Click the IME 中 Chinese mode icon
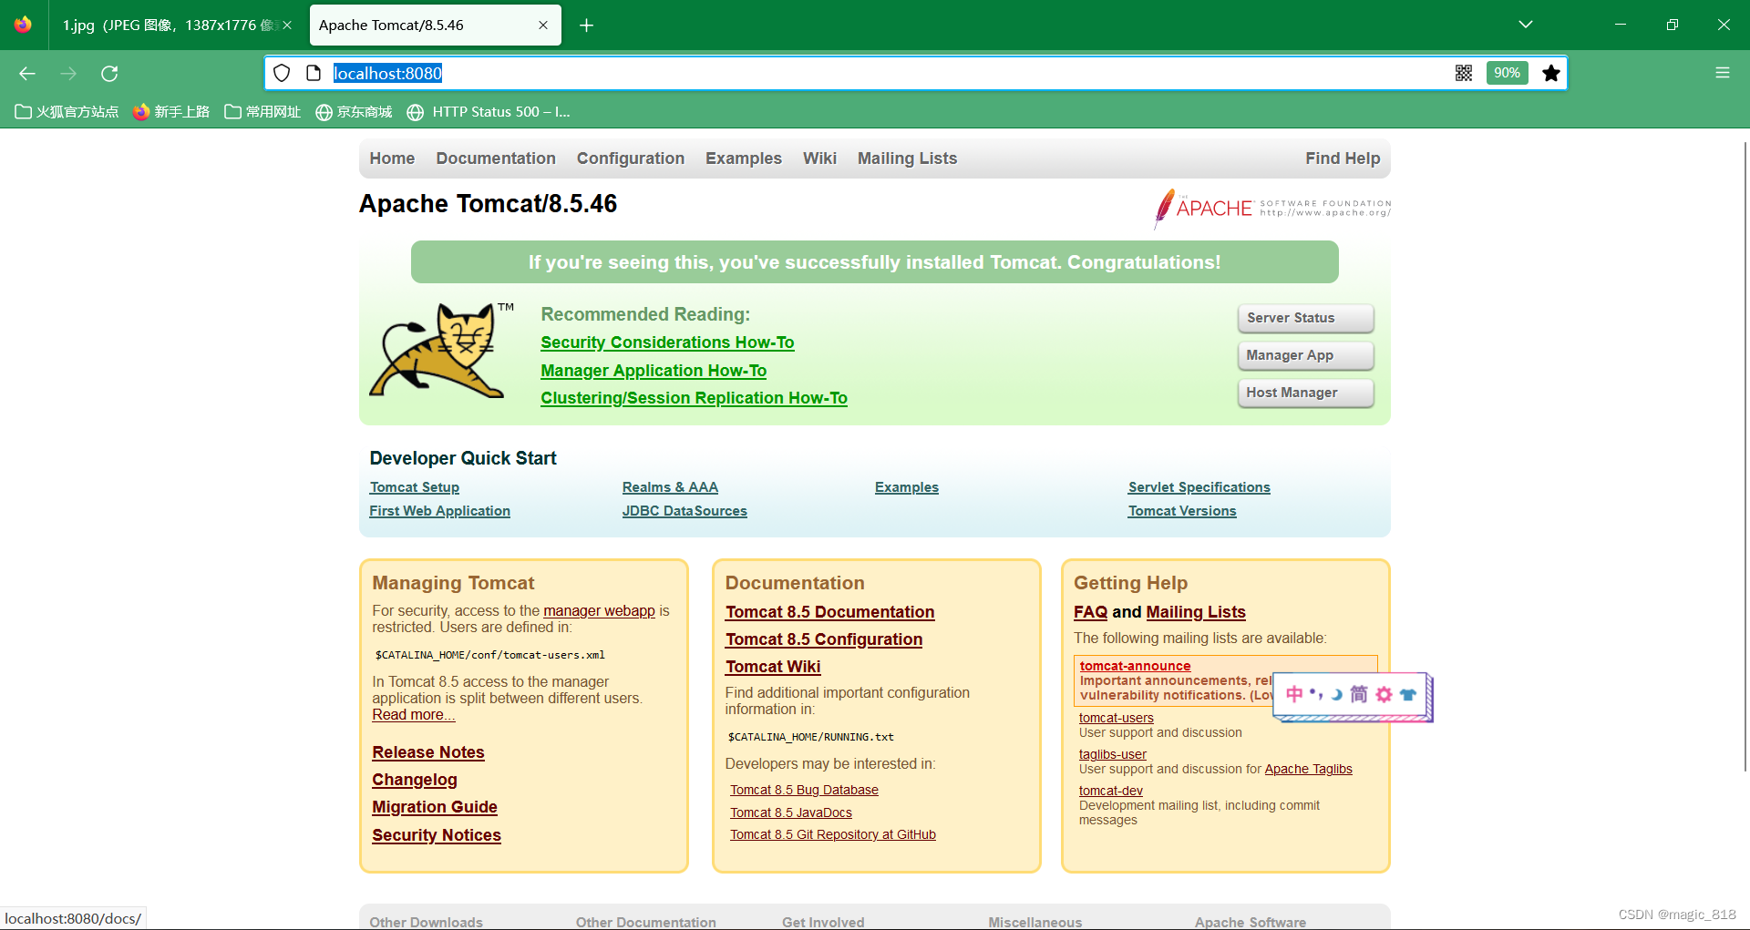Viewport: 1750px width, 930px height. pyautogui.click(x=1294, y=694)
